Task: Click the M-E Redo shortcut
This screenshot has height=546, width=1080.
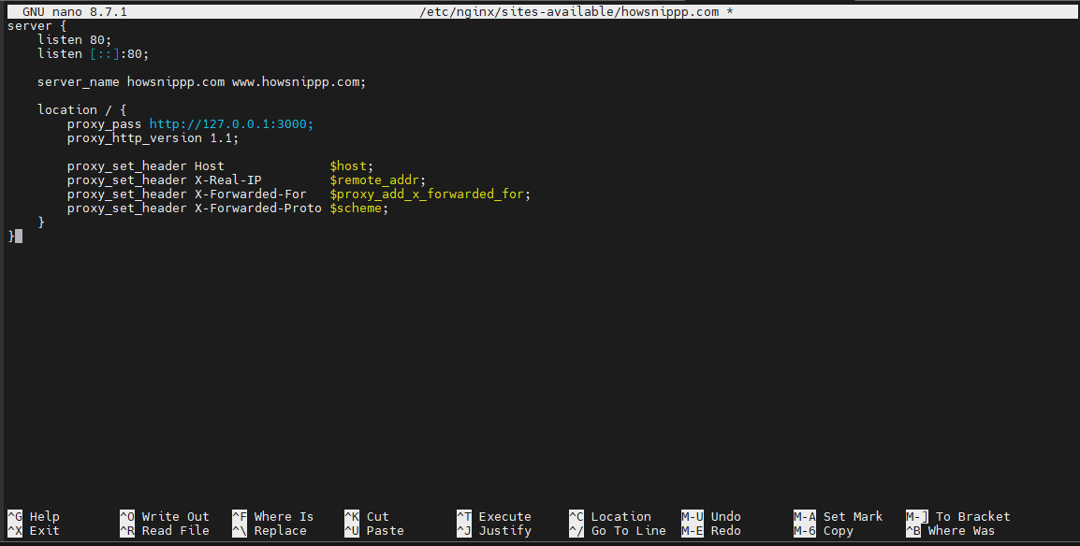Action: (711, 531)
